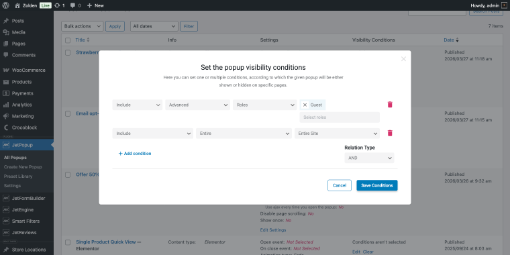The height and width of the screenshot is (255, 510).
Task: Click the Crocoblock icon in sidebar
Action: pyautogui.click(x=6, y=127)
